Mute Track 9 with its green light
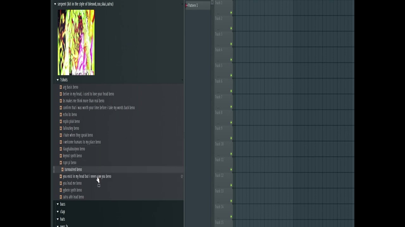The height and width of the screenshot is (227, 405). [x=231, y=138]
